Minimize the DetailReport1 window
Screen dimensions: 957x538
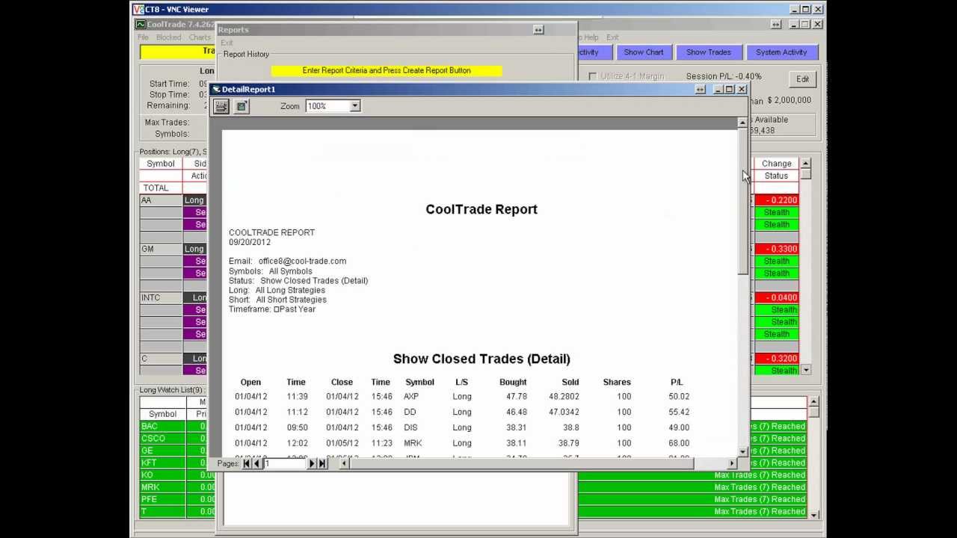tap(718, 89)
